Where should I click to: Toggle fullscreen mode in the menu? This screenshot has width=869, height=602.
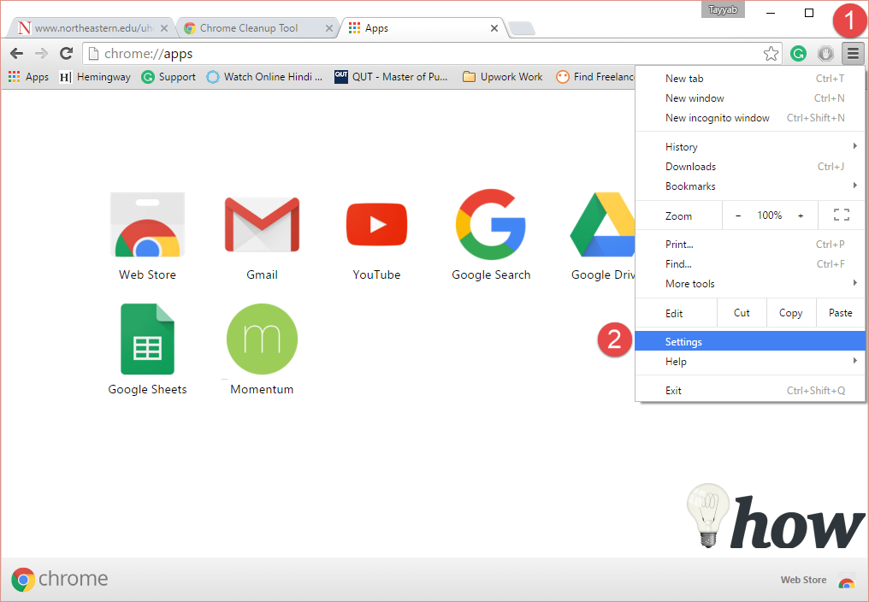[x=842, y=215]
